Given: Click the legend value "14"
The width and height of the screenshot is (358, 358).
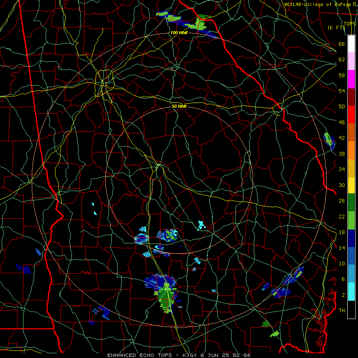Looking at the screenshot, I should [x=342, y=248].
